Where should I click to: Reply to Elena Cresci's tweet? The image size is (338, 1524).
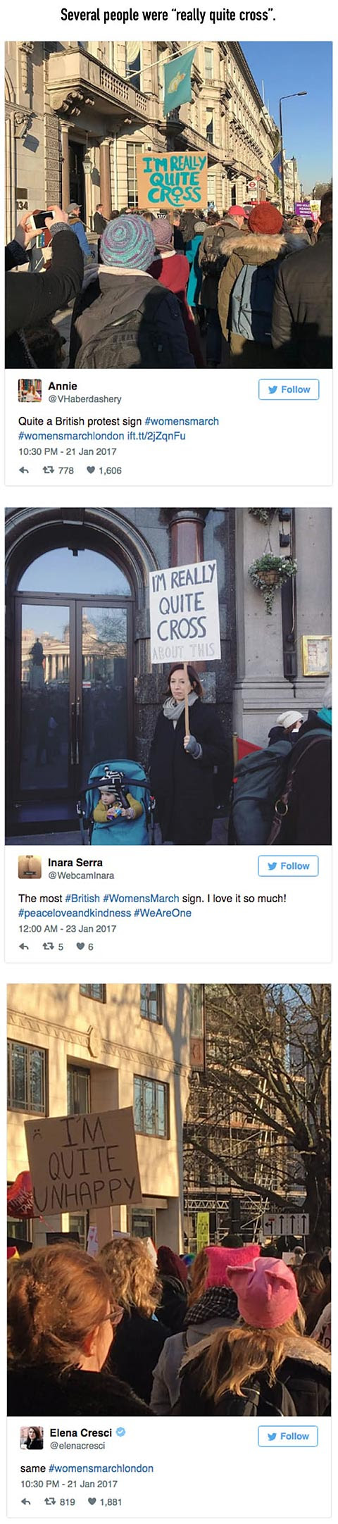click(x=25, y=1501)
